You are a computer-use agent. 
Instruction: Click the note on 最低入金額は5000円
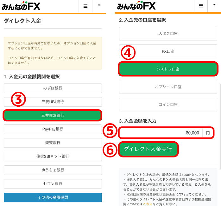pos(167,175)
